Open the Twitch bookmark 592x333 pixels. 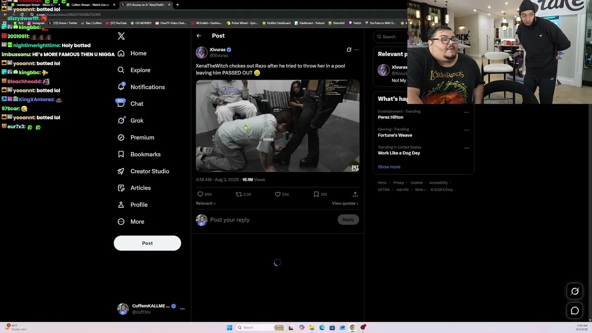tap(355, 23)
